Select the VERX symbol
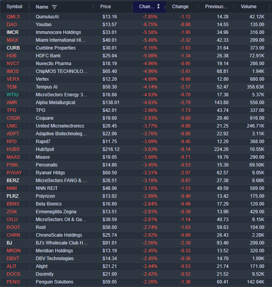272x287 pixels. click(13, 79)
